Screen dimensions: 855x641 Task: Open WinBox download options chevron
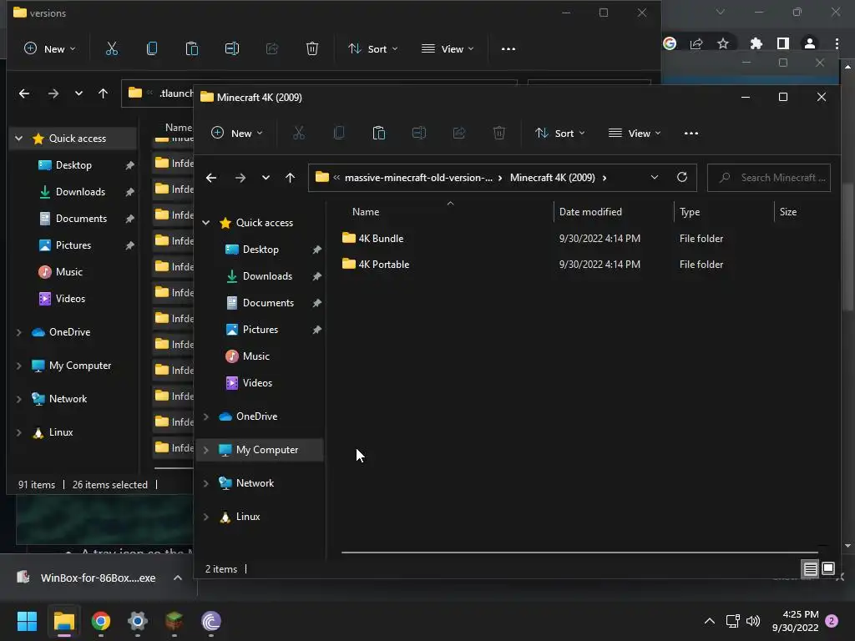point(178,578)
